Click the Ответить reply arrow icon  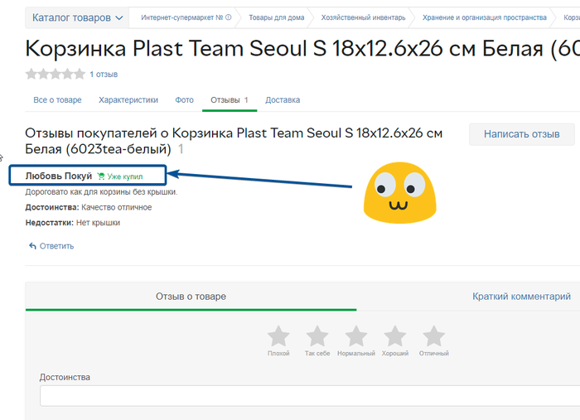point(33,246)
